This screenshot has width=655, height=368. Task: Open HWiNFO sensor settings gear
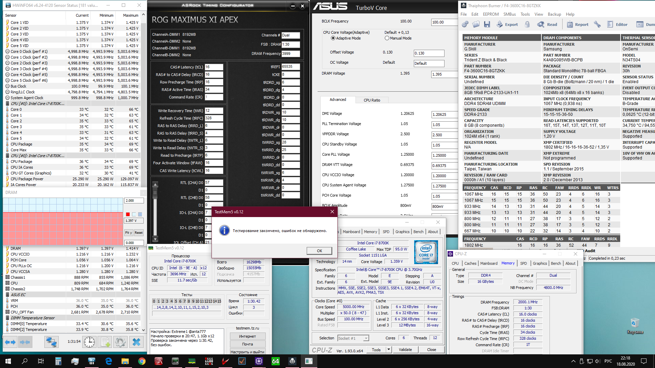click(120, 342)
